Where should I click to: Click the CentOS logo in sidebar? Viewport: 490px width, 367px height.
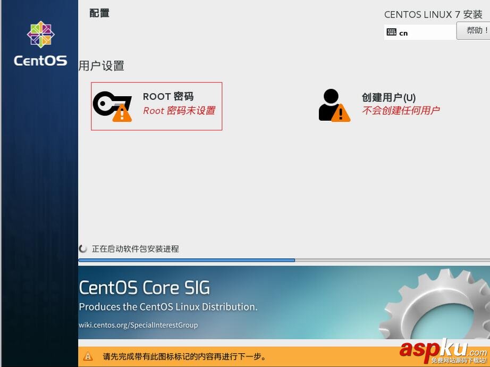pos(40,44)
